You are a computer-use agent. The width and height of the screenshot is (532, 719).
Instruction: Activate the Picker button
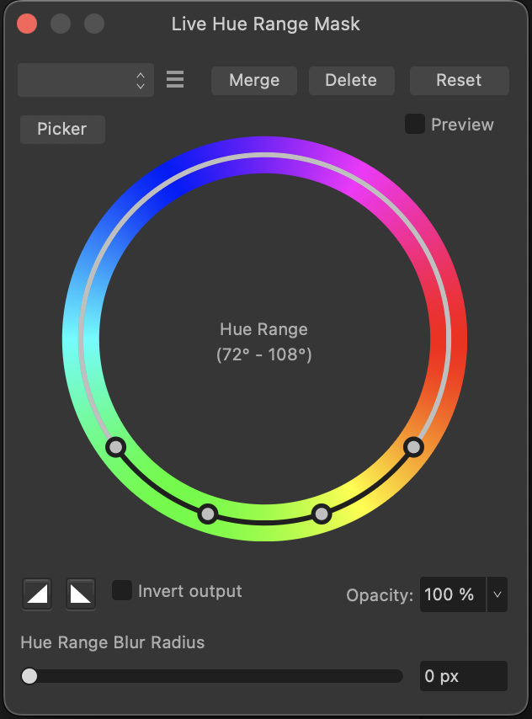[x=62, y=130]
